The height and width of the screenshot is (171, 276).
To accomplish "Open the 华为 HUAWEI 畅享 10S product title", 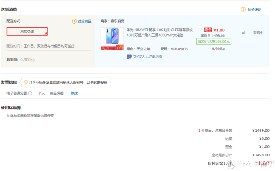I will coord(160,32).
